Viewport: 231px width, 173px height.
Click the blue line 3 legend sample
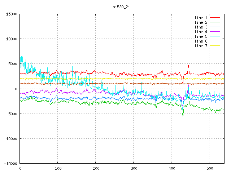[215, 27]
